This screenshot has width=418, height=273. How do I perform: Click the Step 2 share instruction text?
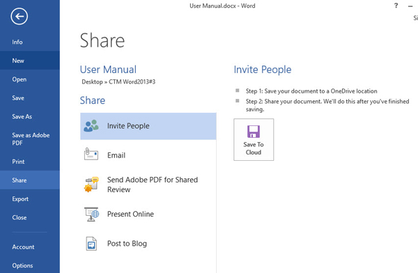click(x=327, y=105)
